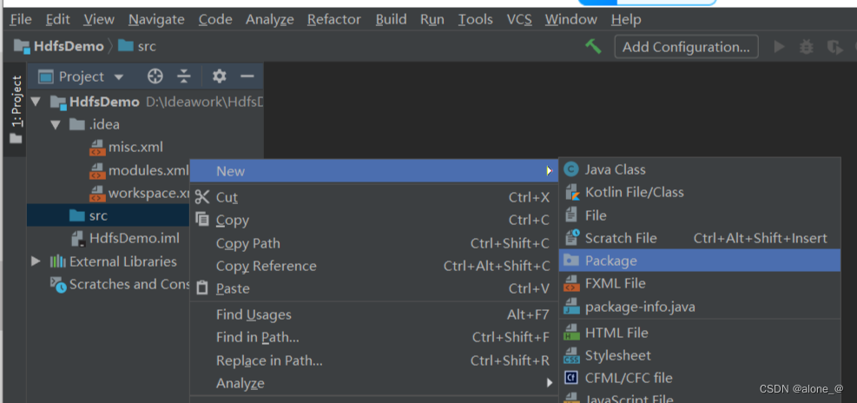Expand the Analyze submenu arrow
The image size is (857, 403).
550,383
